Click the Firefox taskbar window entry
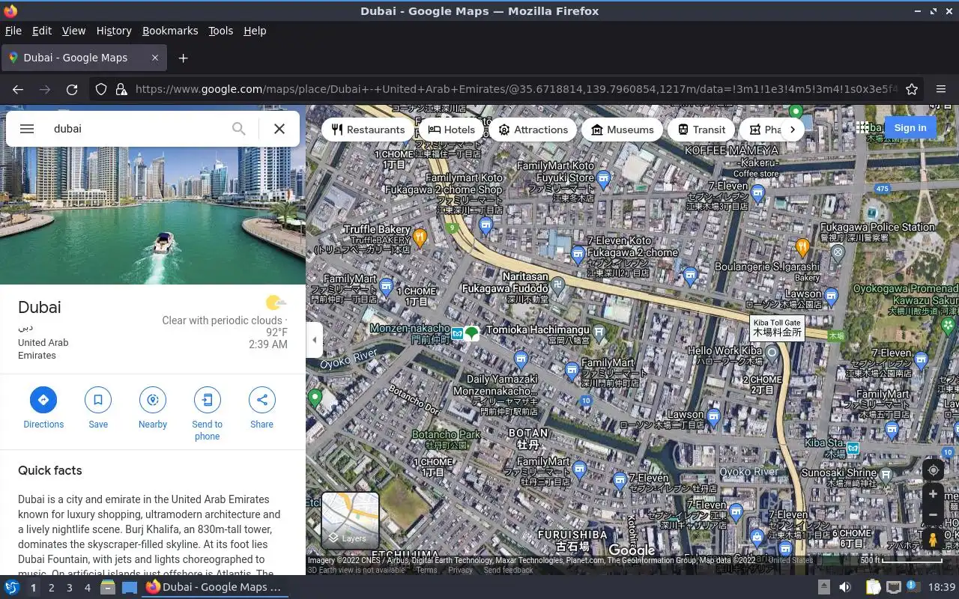Viewport: 959px width, 599px height. [214, 587]
